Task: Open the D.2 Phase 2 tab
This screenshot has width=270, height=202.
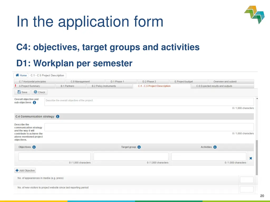Action: click(153, 82)
